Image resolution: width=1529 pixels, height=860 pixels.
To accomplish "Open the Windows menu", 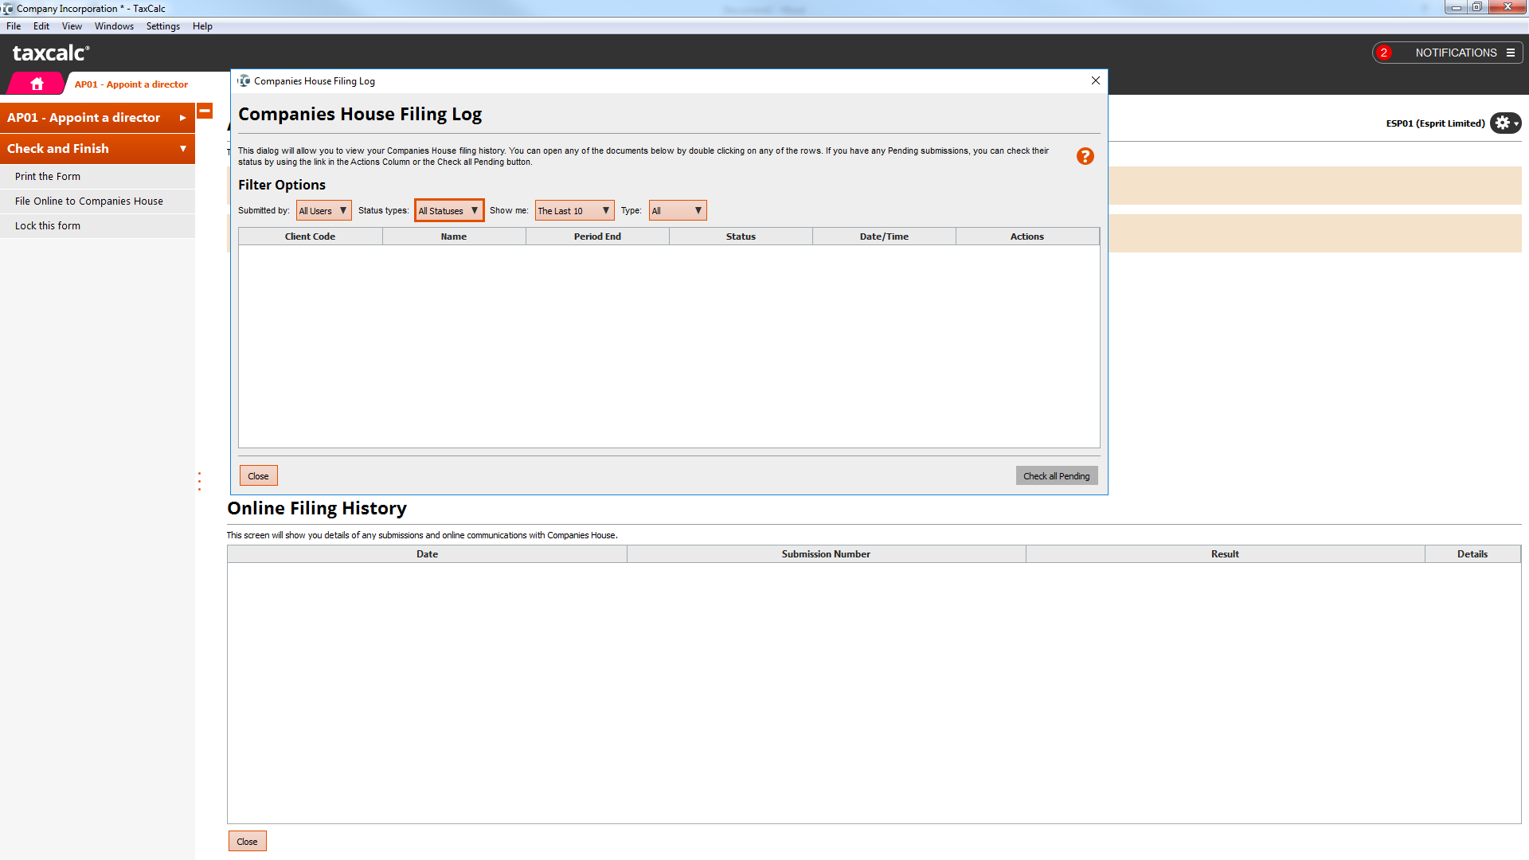I will coord(114,26).
